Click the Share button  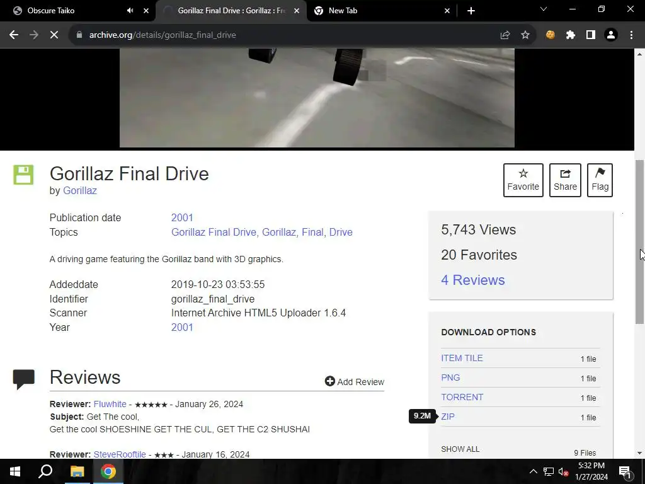click(565, 180)
